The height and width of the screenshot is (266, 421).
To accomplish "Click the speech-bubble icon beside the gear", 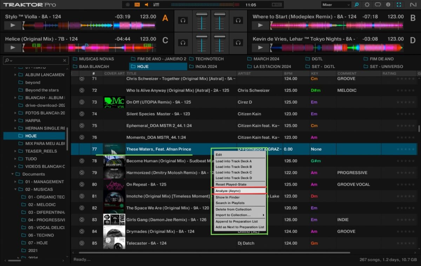I will (x=377, y=5).
